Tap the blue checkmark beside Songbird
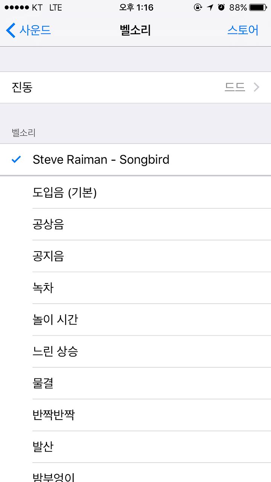 pos(16,160)
